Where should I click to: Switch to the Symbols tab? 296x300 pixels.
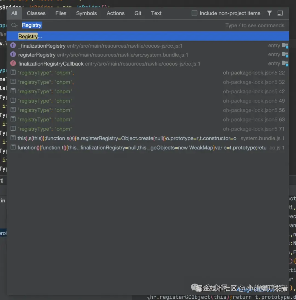coord(86,13)
